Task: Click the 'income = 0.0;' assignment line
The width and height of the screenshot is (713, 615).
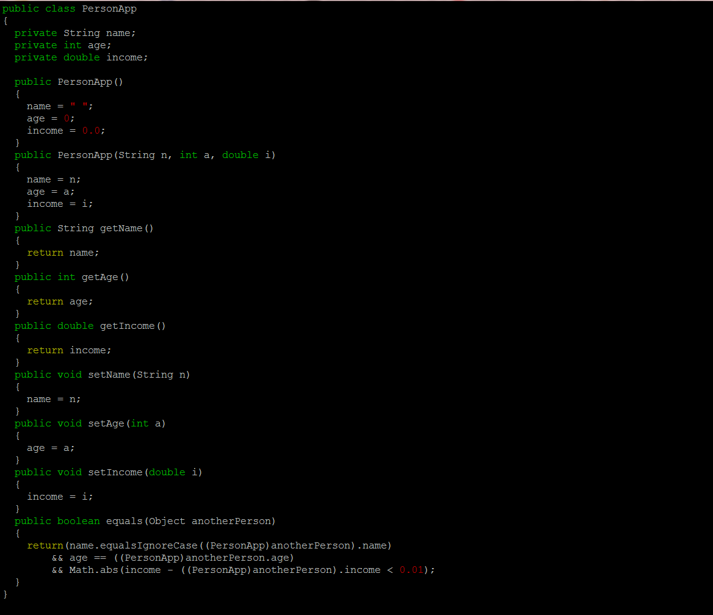Action: coord(66,131)
